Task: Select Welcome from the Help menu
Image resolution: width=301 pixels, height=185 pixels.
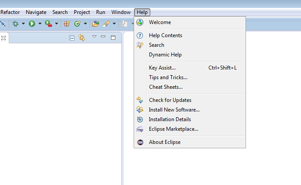Action: click(160, 22)
